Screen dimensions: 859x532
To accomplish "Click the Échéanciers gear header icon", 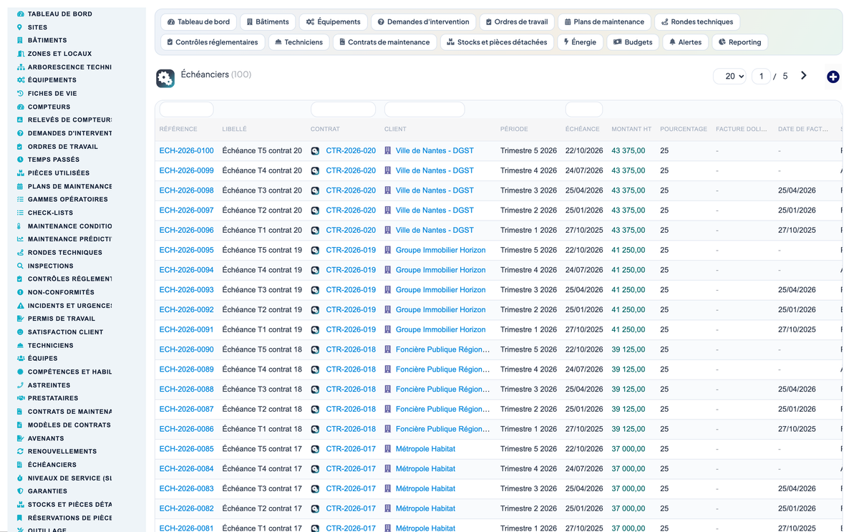I will tap(165, 79).
